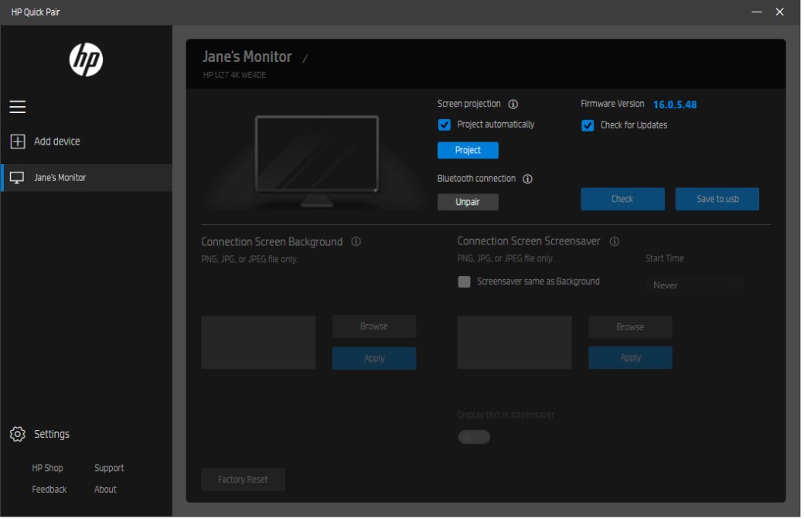804x519 pixels.
Task: Show info for Screen projection
Action: coord(514,104)
